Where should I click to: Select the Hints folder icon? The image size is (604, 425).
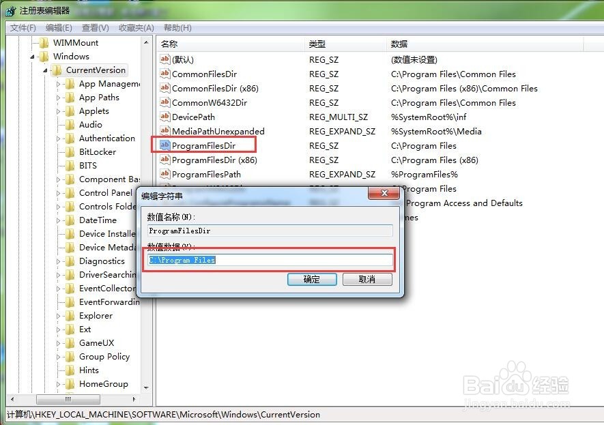click(70, 370)
